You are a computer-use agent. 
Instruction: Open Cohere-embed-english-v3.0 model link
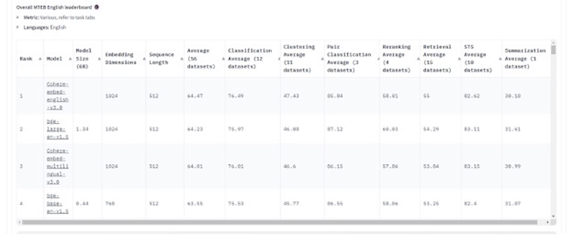pos(58,96)
